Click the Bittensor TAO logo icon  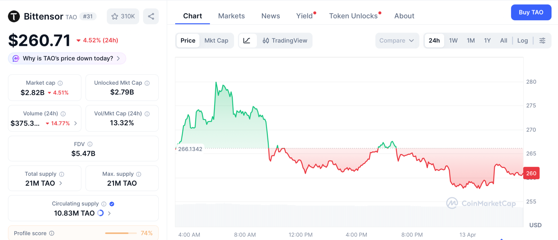[14, 16]
